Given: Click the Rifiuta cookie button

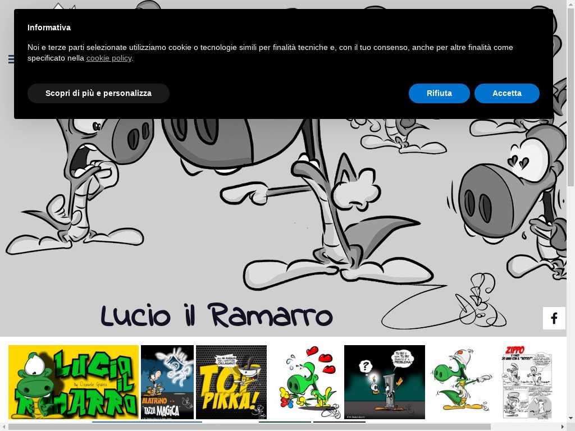Looking at the screenshot, I should [439, 93].
